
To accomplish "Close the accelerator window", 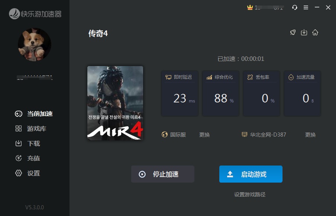I will [328, 7].
